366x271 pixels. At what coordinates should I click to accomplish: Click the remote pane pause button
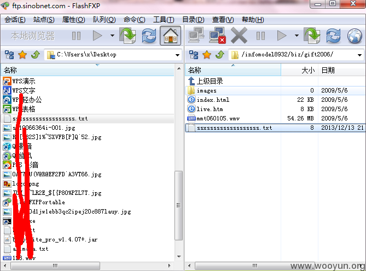pyautogui.click(x=260, y=36)
